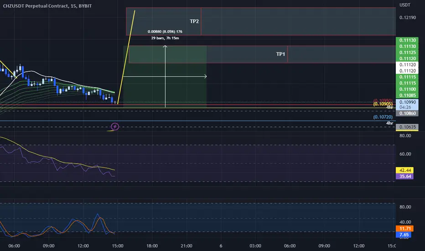This screenshot has width=425, height=251.
Task: Click the green 0.11100 price tag
Action: click(x=407, y=89)
